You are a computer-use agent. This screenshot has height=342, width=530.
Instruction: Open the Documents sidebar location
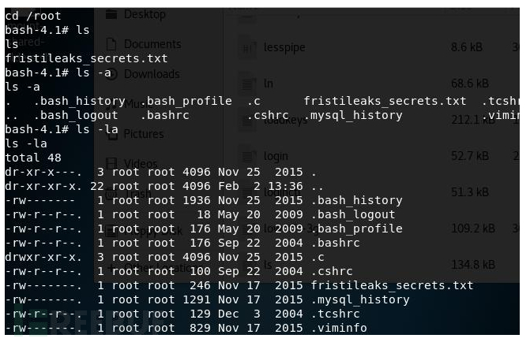point(152,44)
